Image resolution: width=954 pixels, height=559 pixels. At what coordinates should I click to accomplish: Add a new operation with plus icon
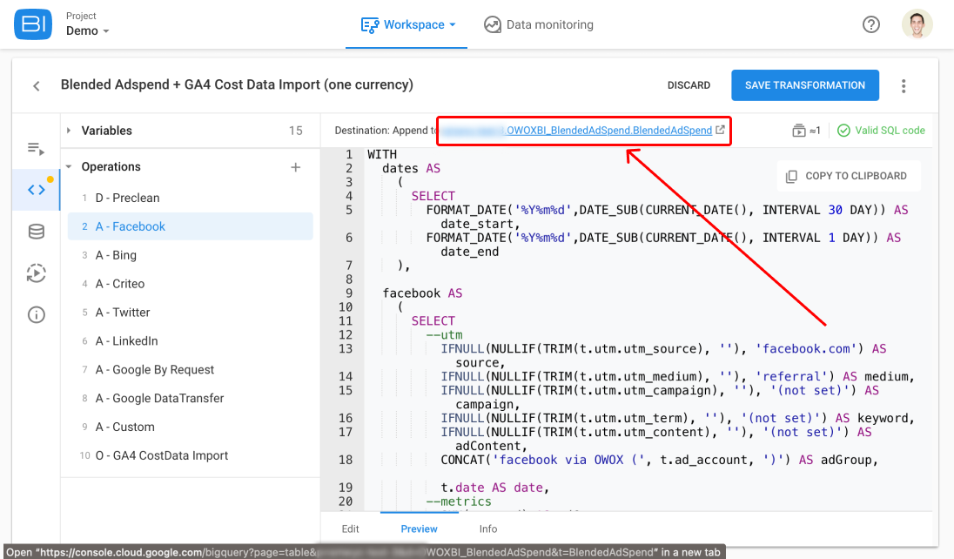[x=296, y=167]
